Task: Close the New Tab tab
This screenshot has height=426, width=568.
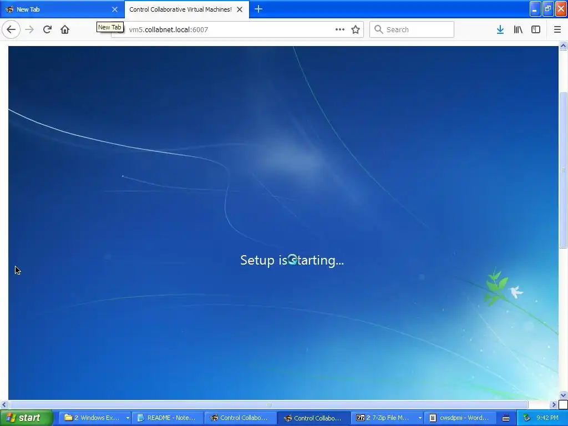Action: click(x=115, y=9)
